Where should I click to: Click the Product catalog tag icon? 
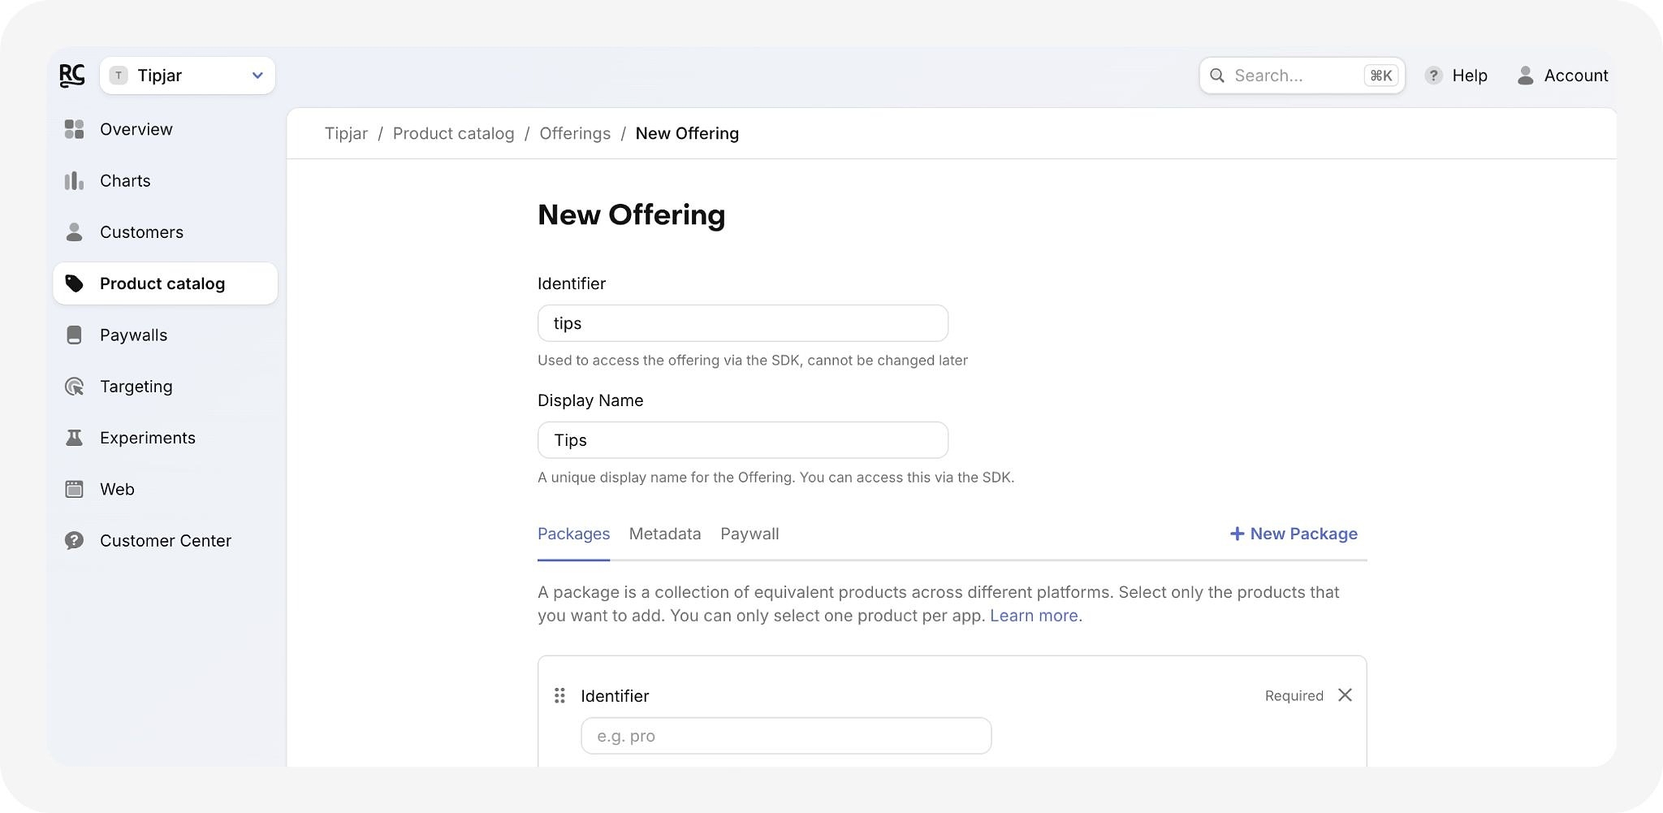click(74, 283)
